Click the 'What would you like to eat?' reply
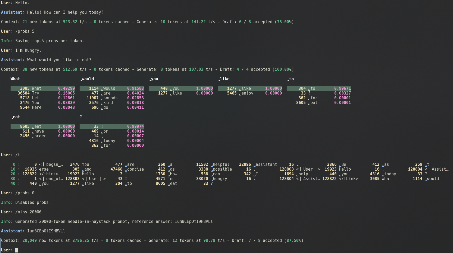453x253 pixels. (59, 60)
